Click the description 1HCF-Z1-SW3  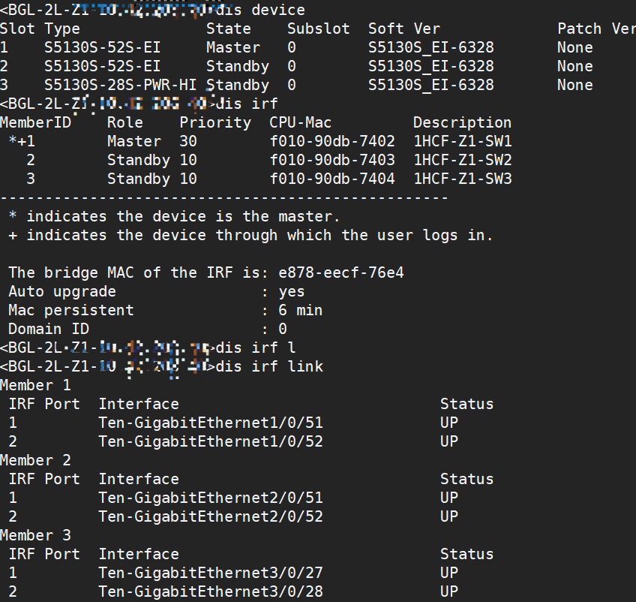coord(462,179)
